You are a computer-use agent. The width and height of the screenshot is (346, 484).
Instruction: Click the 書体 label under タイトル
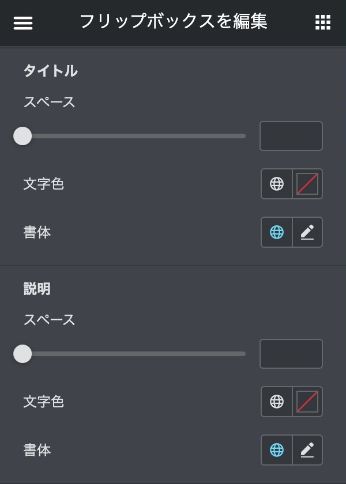tap(37, 232)
